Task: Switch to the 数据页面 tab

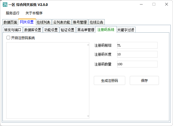Action: (x=10, y=22)
